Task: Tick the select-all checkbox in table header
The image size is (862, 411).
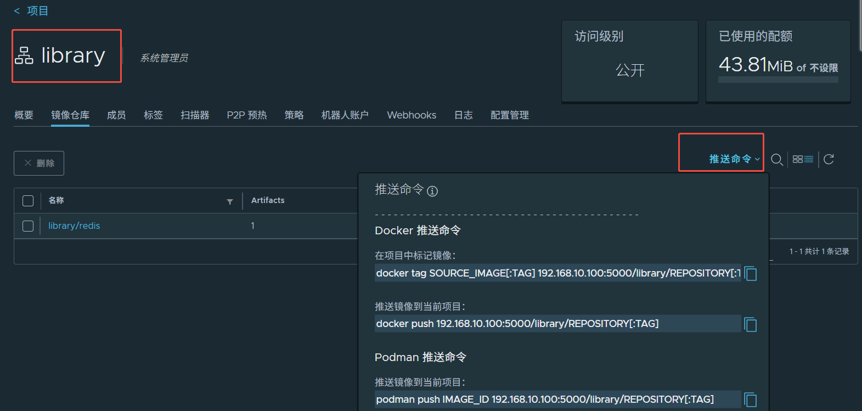Action: pyautogui.click(x=28, y=201)
